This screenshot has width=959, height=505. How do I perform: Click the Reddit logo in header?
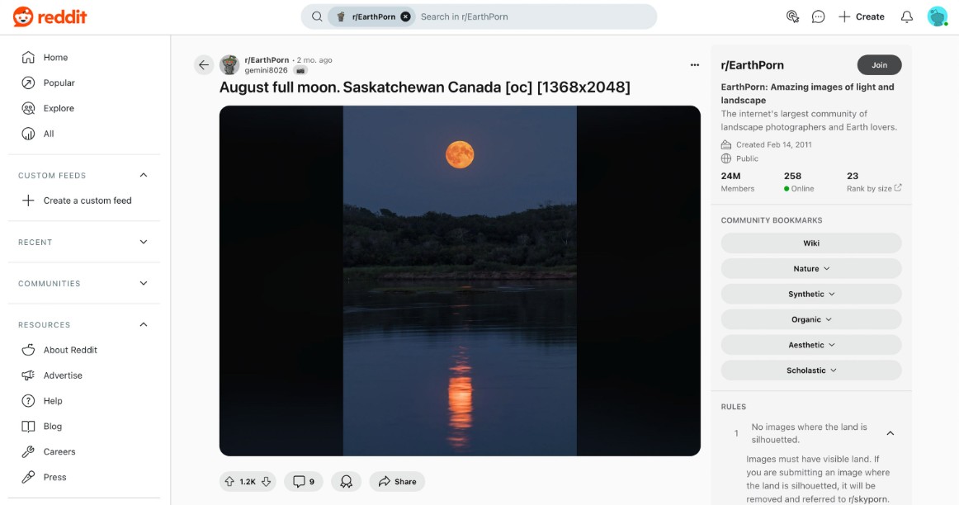pos(50,17)
